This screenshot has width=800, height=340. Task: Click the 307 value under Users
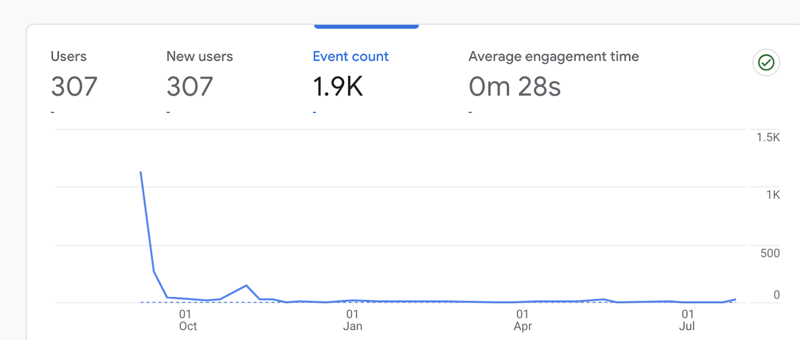pyautogui.click(x=74, y=86)
